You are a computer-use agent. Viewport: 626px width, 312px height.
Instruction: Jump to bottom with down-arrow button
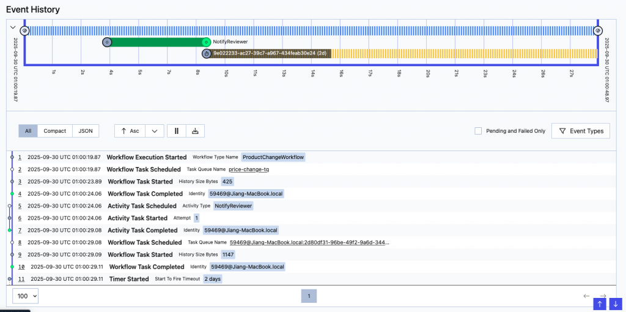coord(615,303)
